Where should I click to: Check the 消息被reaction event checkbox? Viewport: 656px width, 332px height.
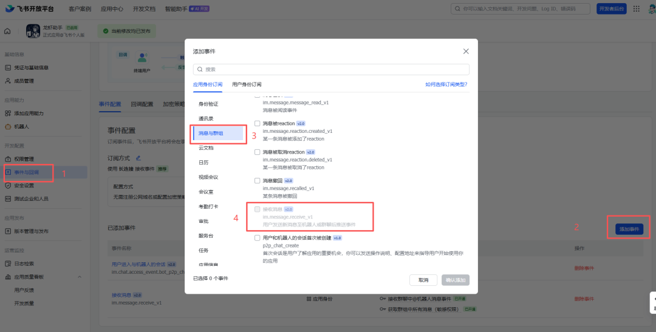[x=258, y=123]
